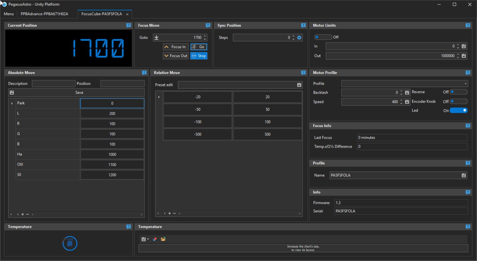Click the relative move -500 preset

coord(198,134)
